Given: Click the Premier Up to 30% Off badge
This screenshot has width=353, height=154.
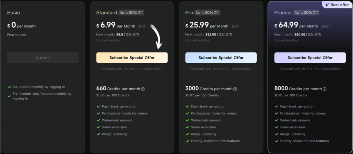Looking at the screenshot, I should 306,13.
